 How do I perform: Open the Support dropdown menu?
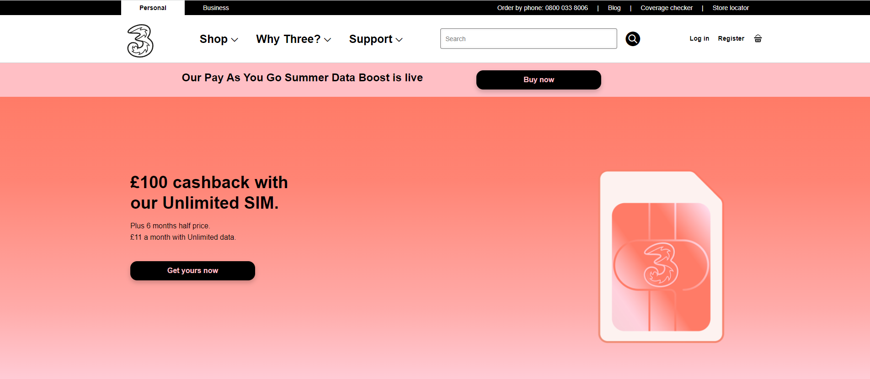tap(376, 39)
